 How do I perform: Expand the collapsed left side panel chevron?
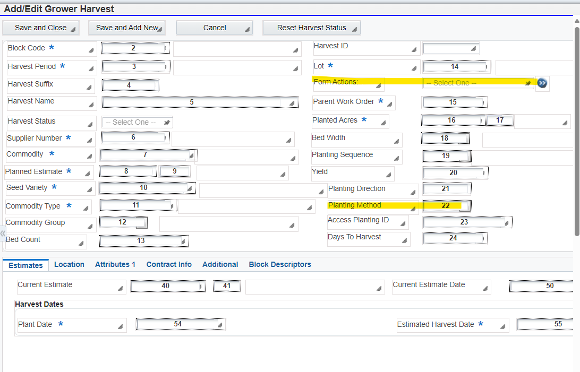[x=3, y=233]
